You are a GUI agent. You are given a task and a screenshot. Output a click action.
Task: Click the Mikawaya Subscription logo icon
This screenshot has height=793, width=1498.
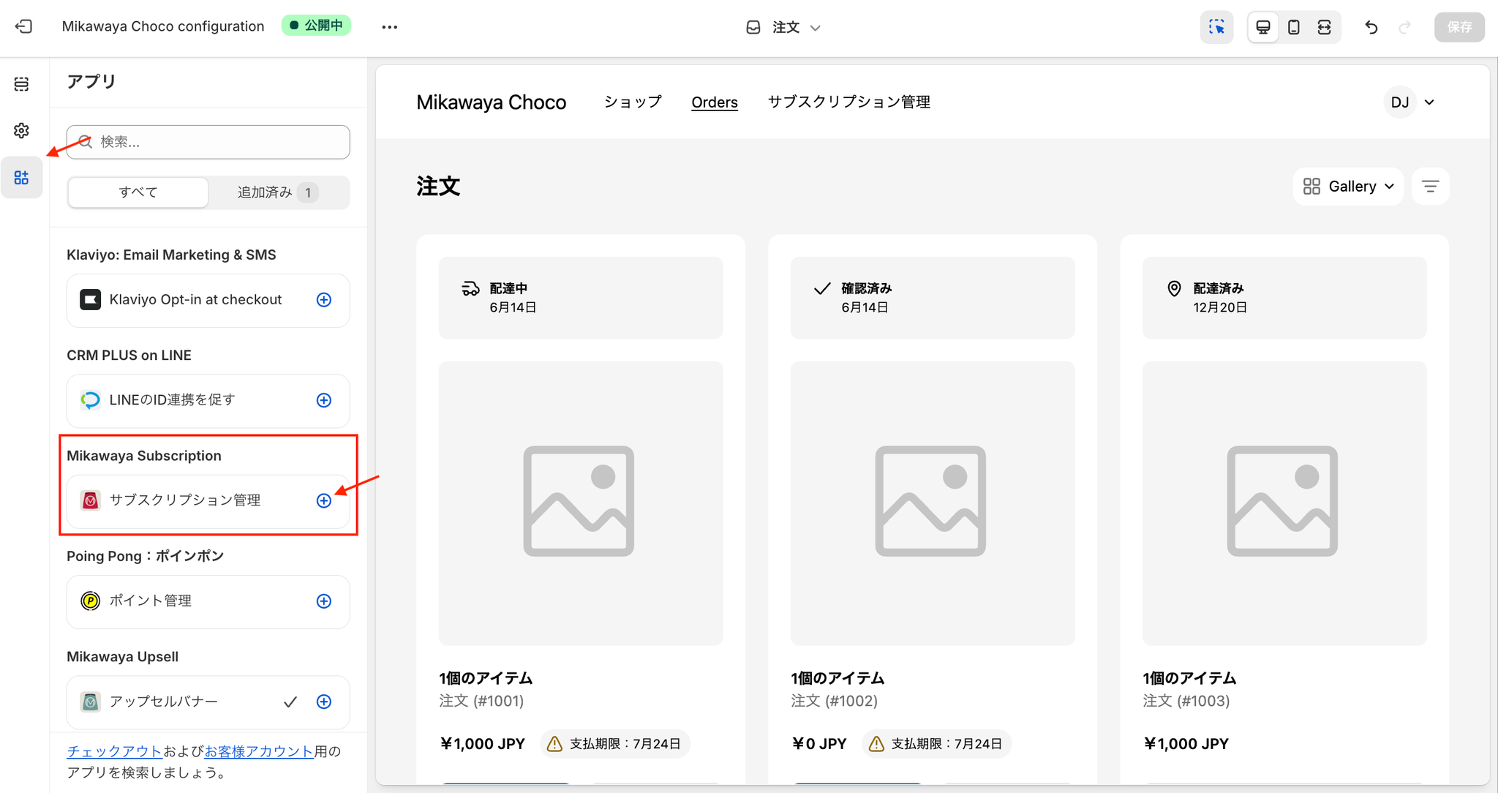click(91, 500)
